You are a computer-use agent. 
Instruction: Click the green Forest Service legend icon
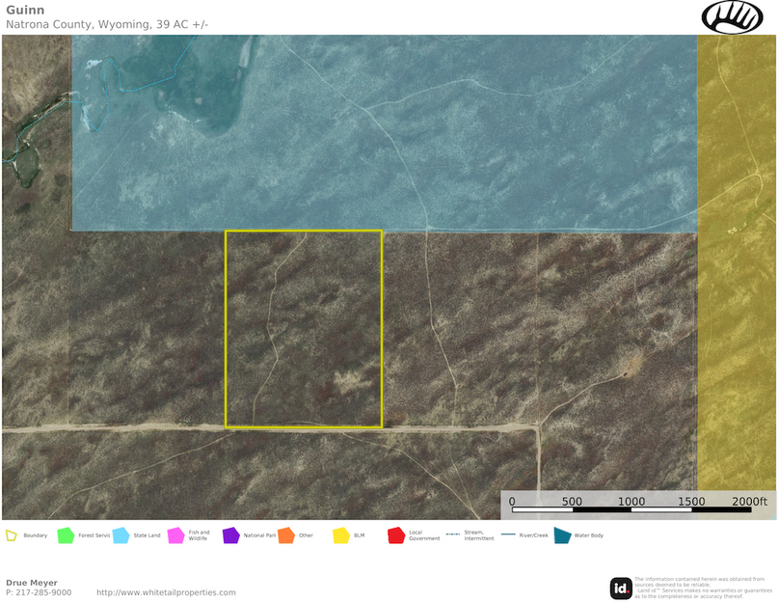point(66,535)
